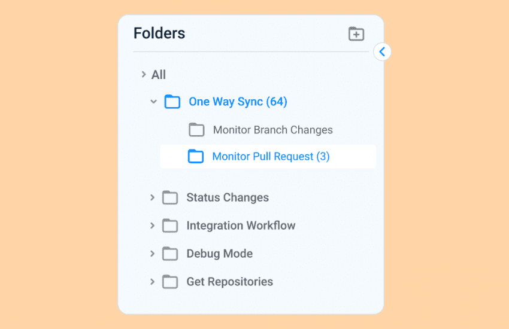Viewport: 509px width, 329px height.
Task: Expand the Get Repositories chevron
Action: coord(152,282)
